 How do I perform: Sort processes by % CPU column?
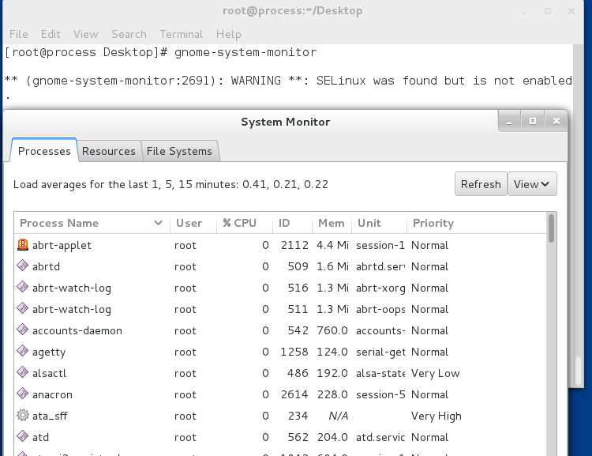point(244,223)
